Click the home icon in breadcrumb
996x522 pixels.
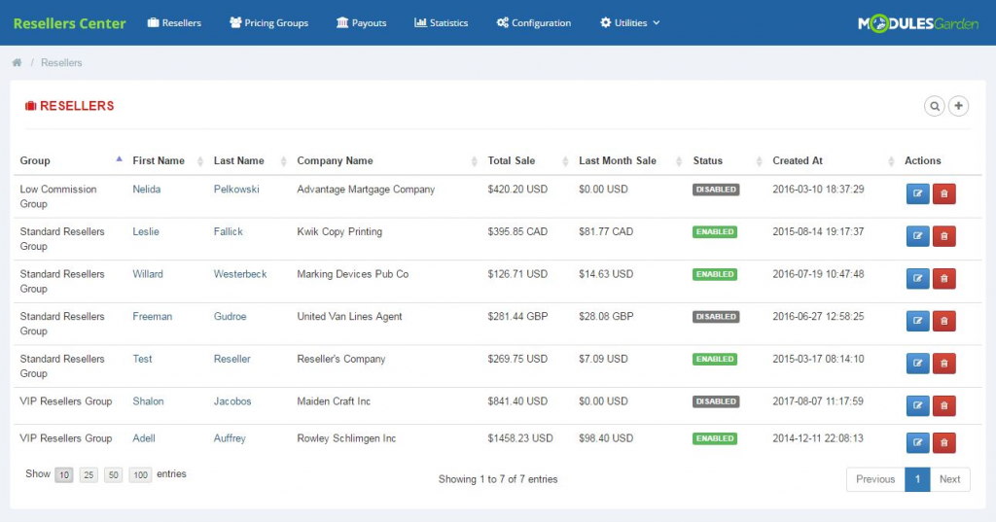[17, 63]
